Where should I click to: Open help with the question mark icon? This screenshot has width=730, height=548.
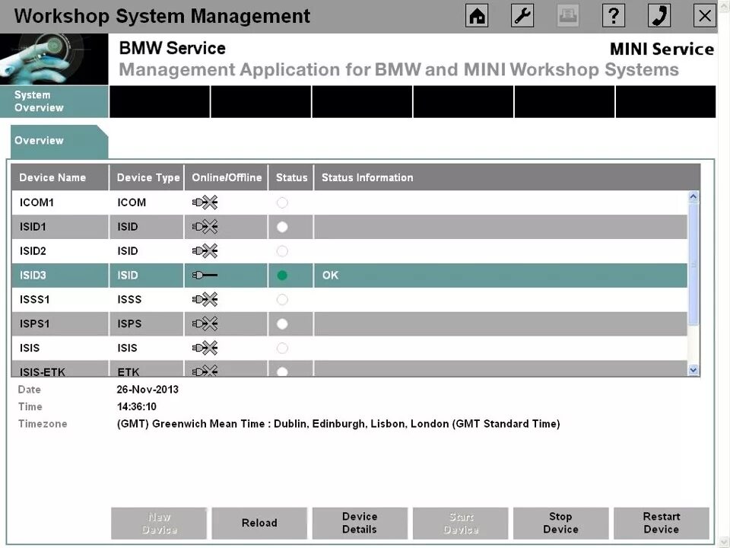click(614, 16)
